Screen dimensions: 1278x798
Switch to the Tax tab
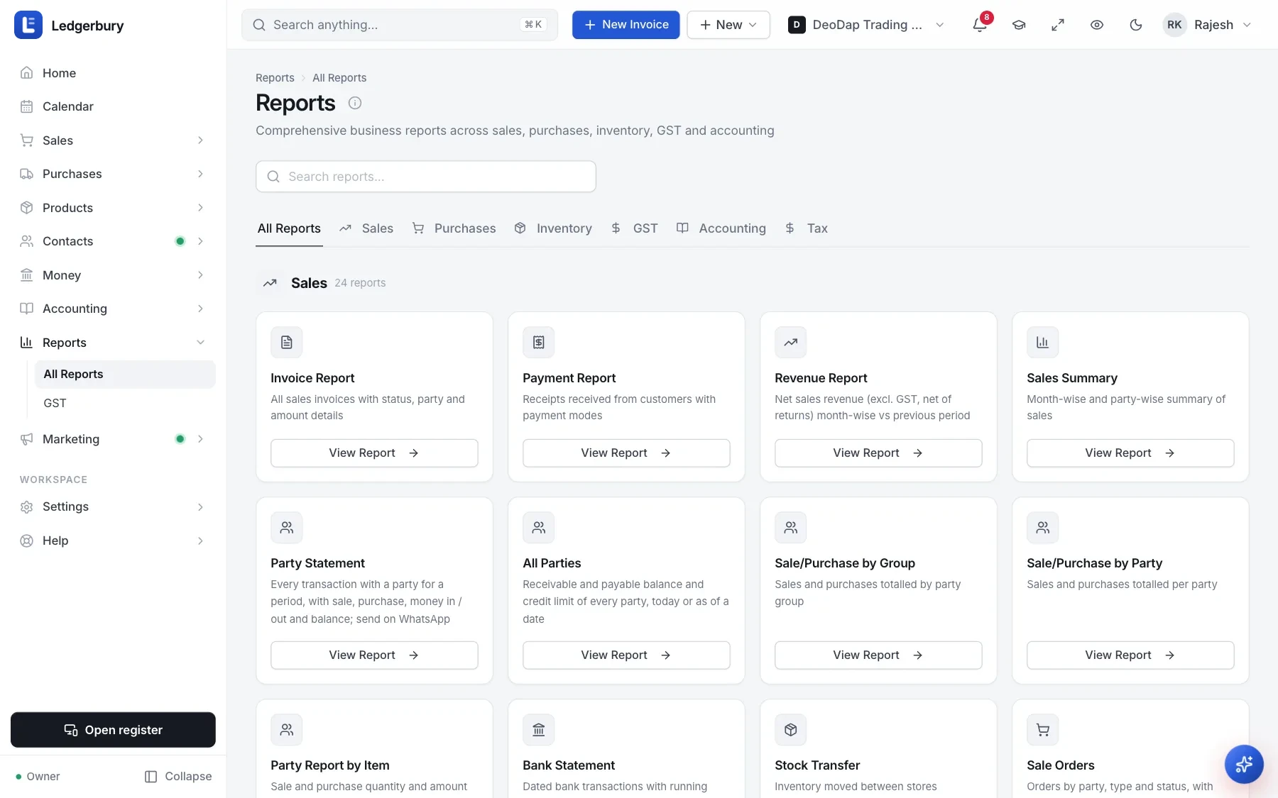[x=806, y=228]
